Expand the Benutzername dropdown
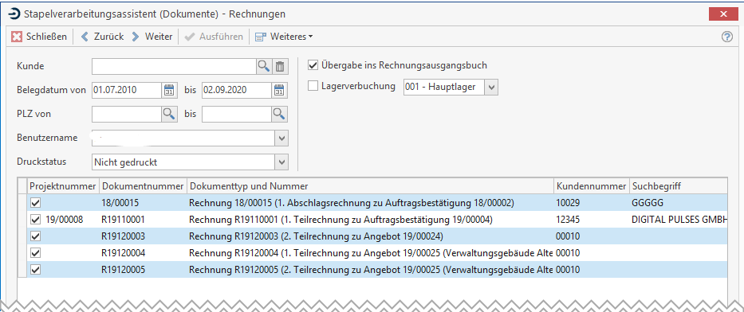 [281, 138]
